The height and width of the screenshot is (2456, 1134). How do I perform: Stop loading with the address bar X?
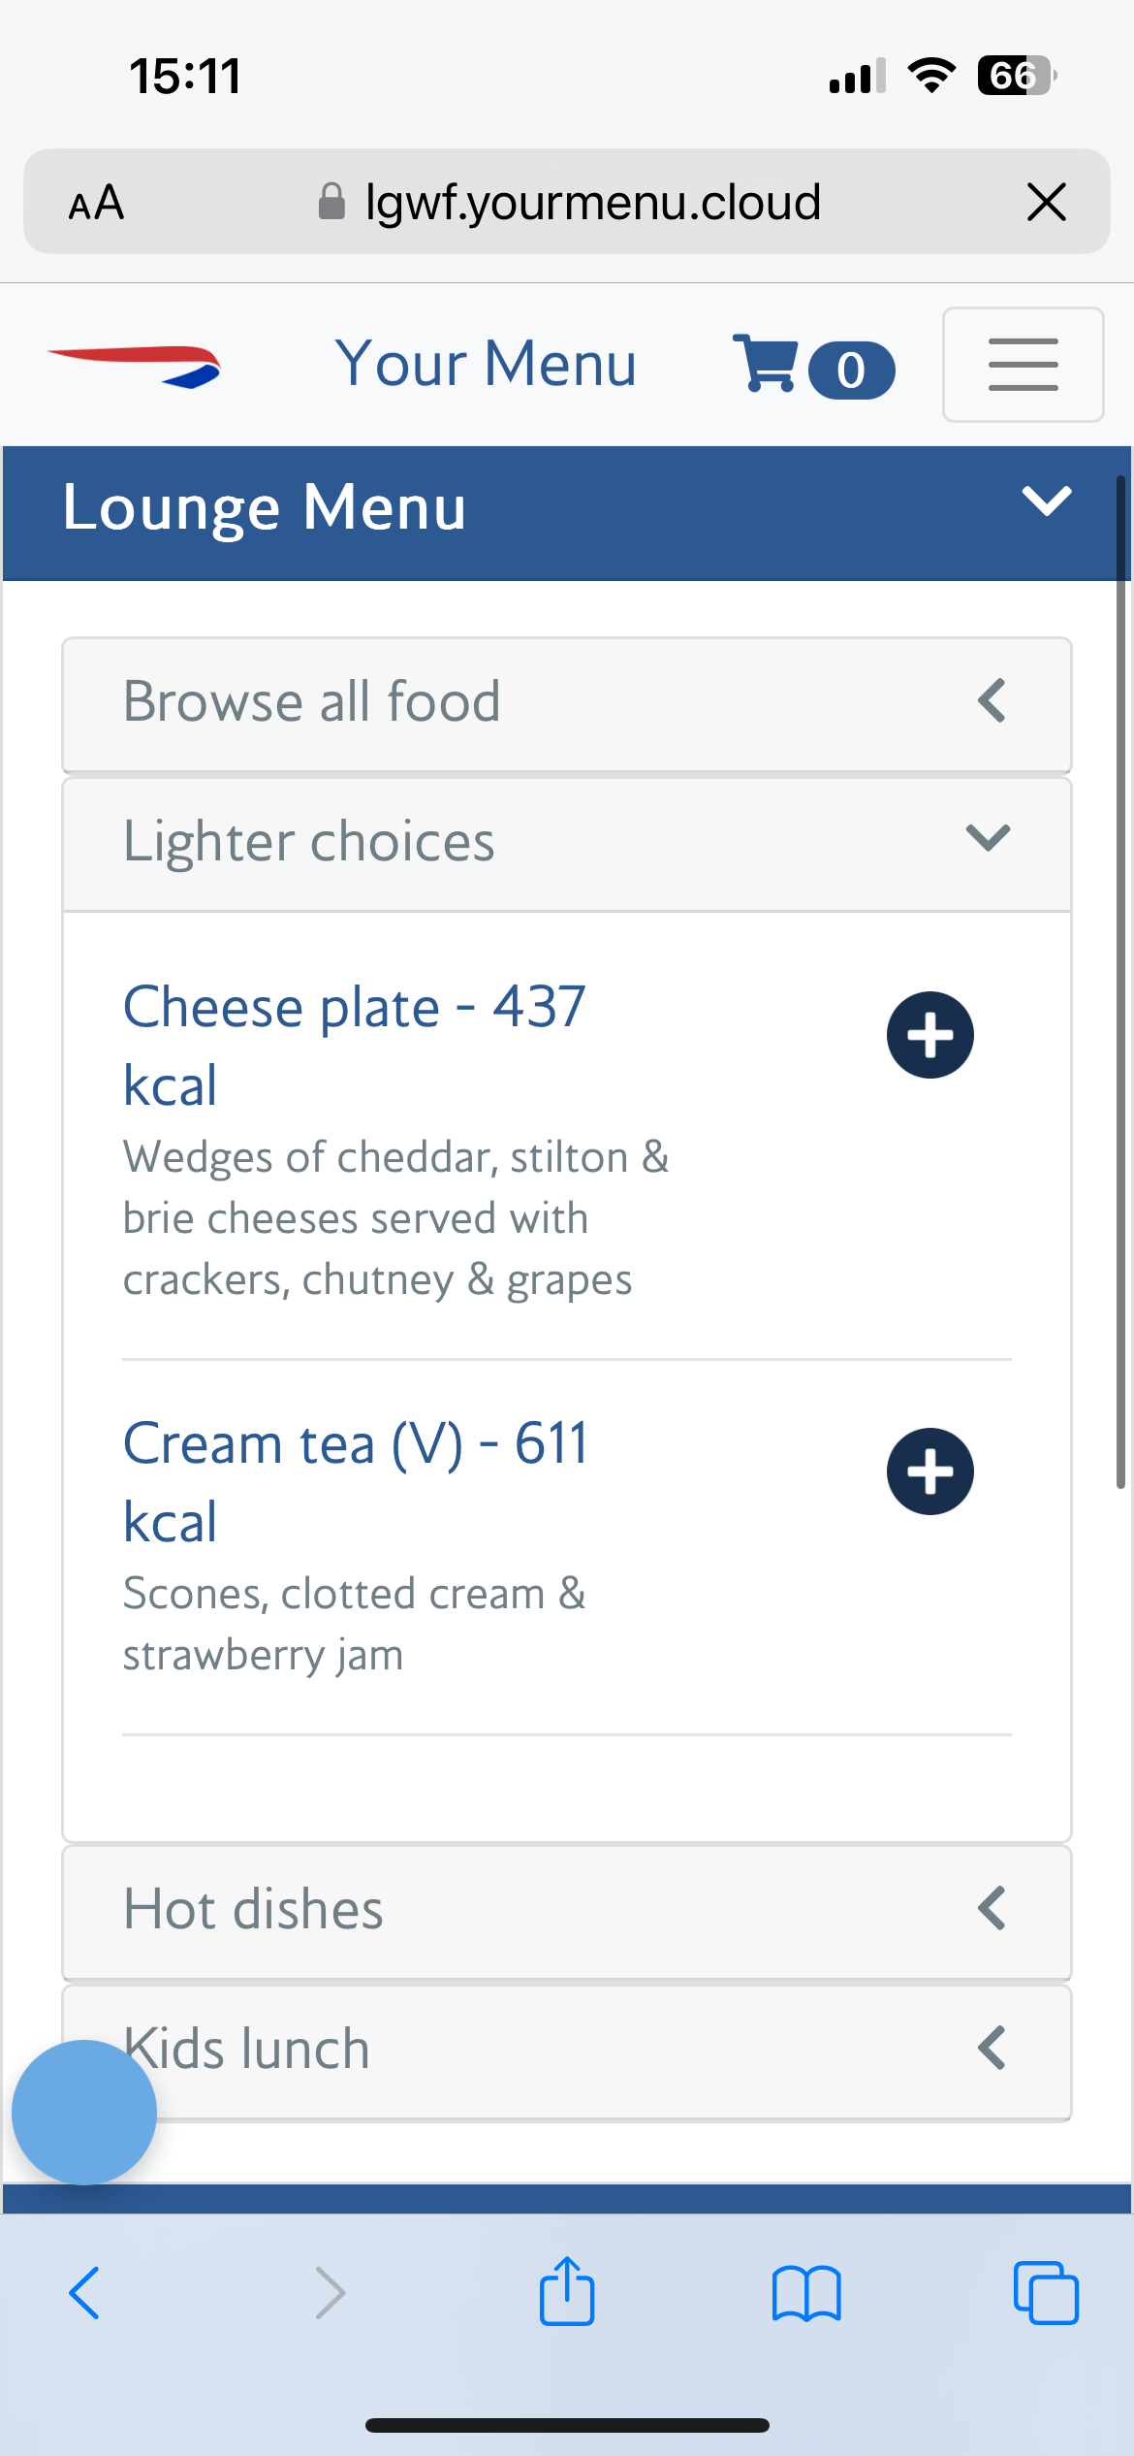tap(1047, 203)
